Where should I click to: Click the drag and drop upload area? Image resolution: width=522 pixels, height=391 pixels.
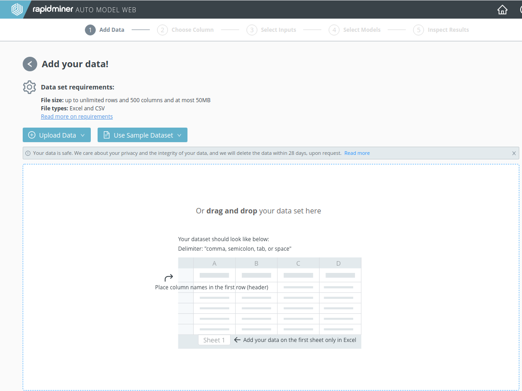tap(258, 211)
